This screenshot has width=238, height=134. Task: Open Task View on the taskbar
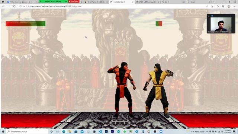point(58,131)
